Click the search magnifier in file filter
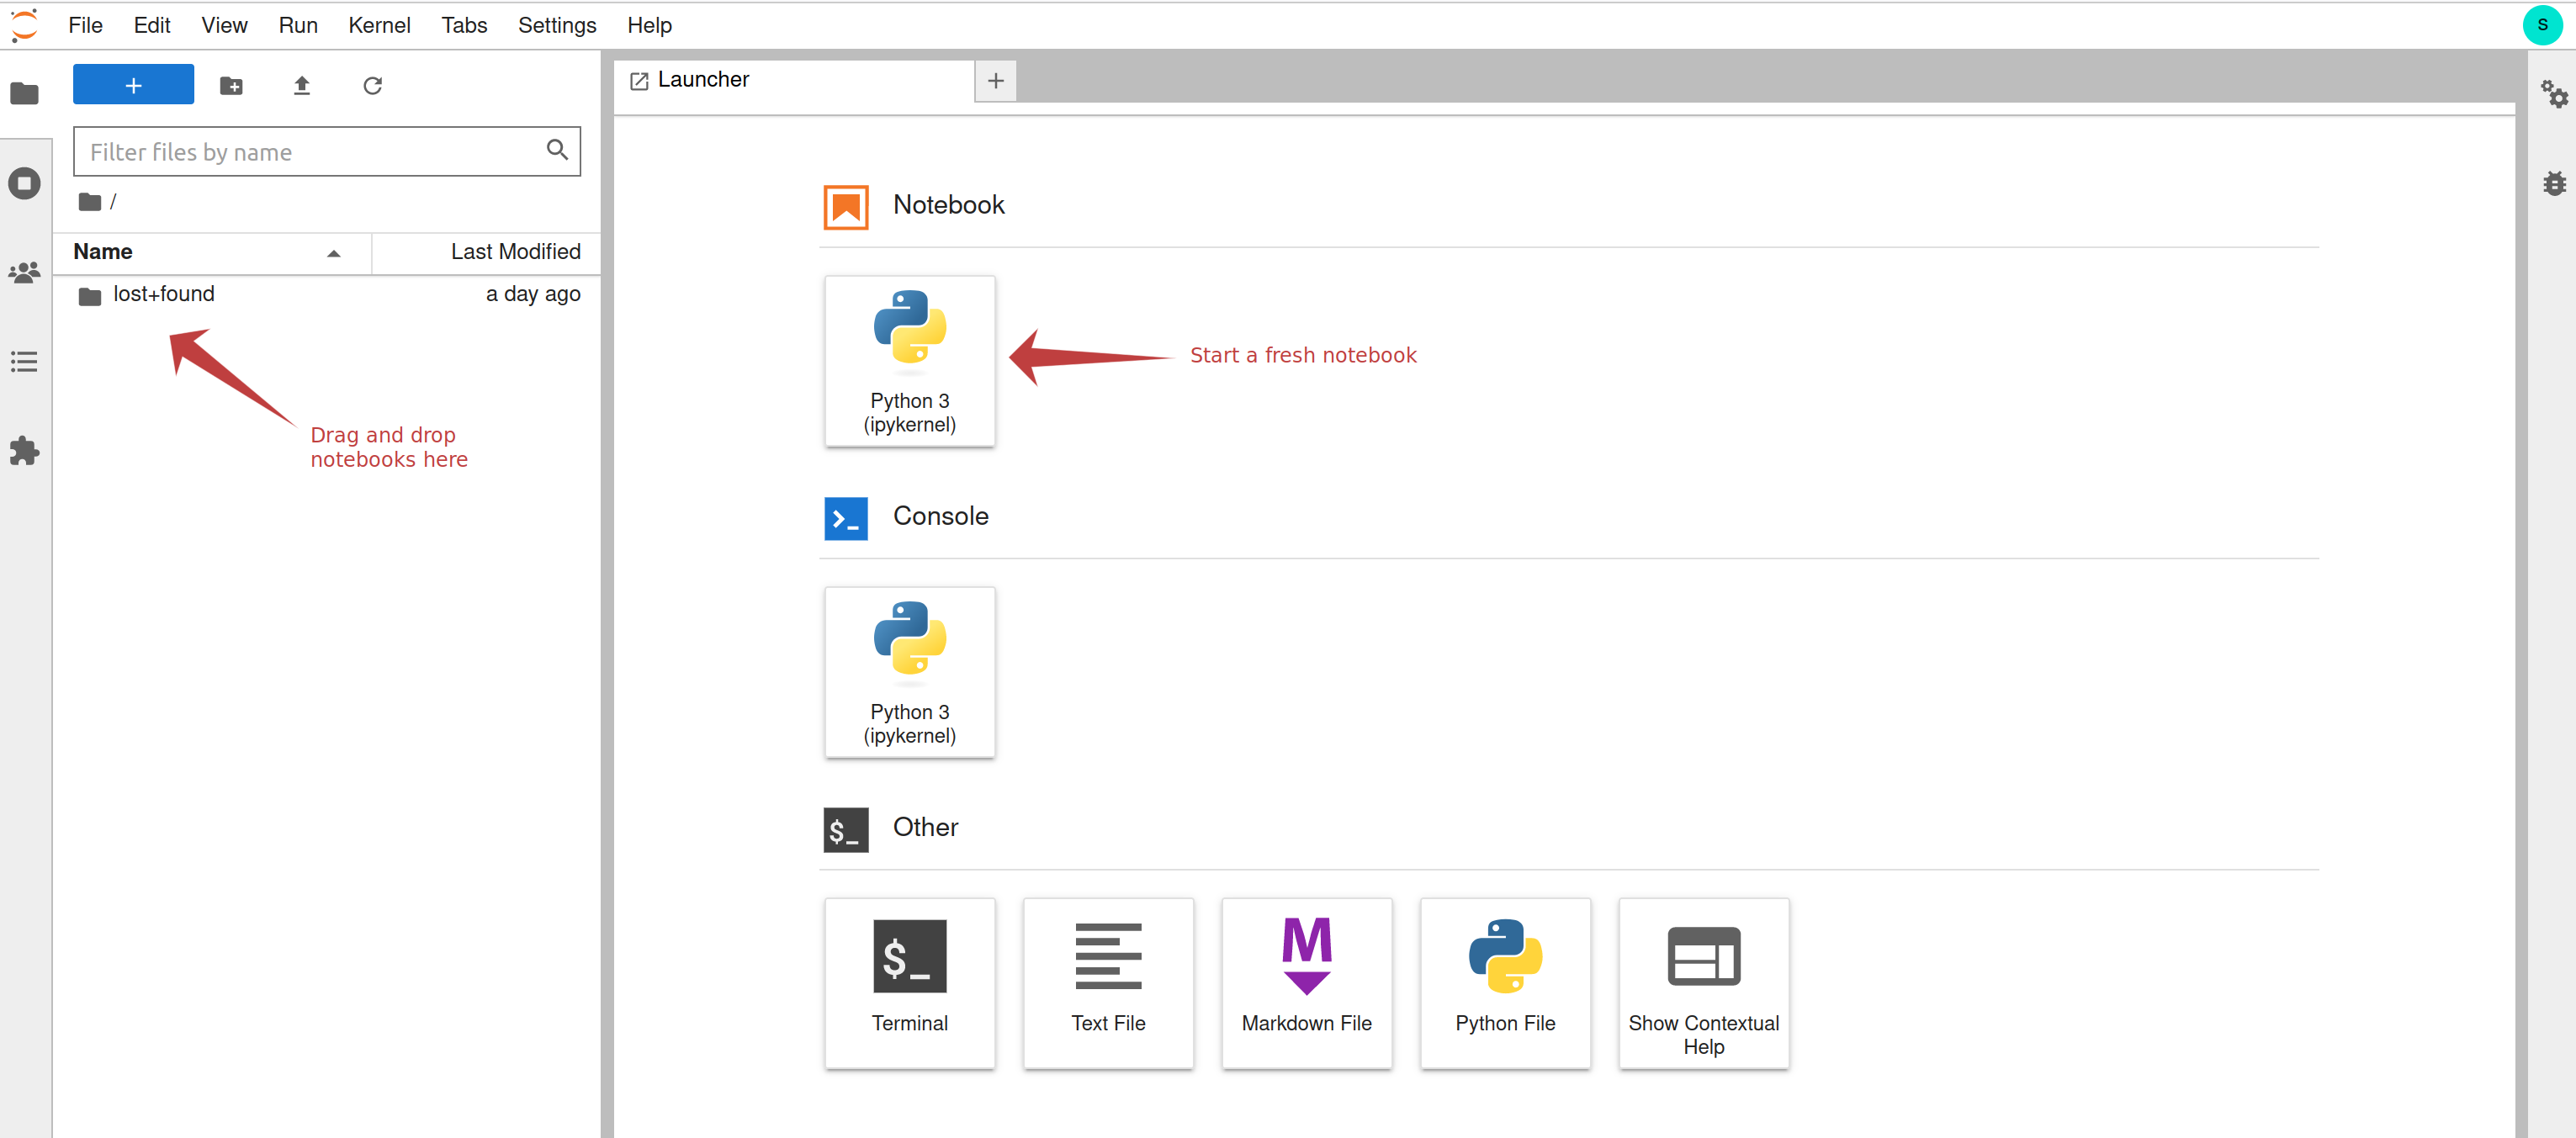 tap(557, 150)
